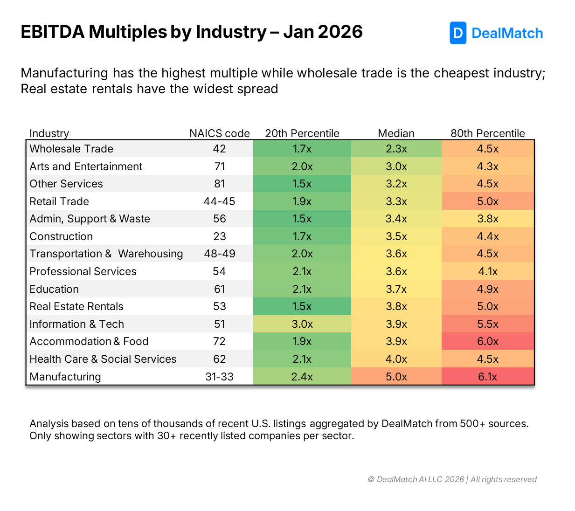Click the "NAICS code" column header
Image resolution: width=575 pixels, height=511 pixels.
click(x=219, y=133)
